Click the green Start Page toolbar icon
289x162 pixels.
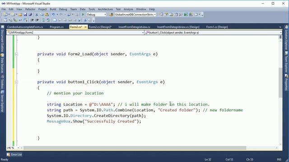[x=186, y=14]
